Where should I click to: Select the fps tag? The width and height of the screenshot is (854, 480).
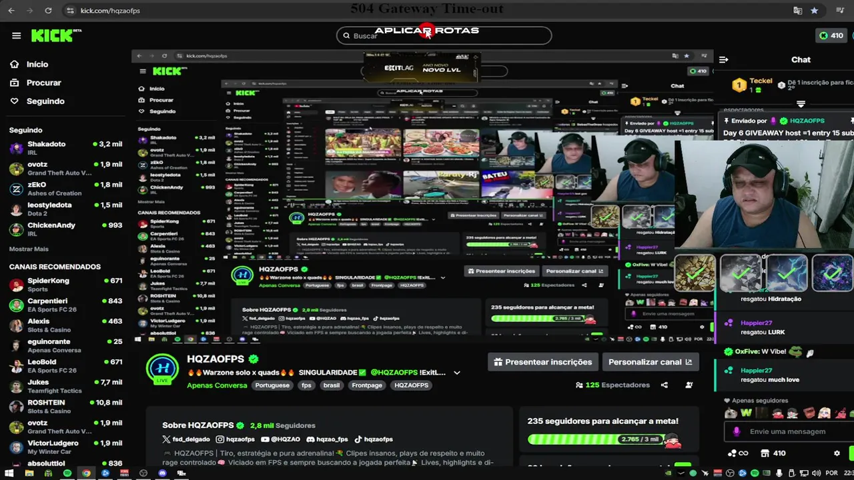[306, 385]
